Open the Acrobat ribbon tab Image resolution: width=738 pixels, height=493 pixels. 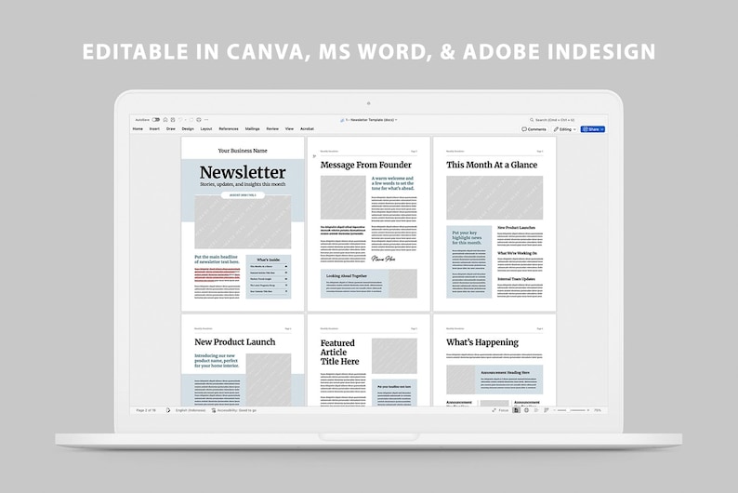[307, 128]
